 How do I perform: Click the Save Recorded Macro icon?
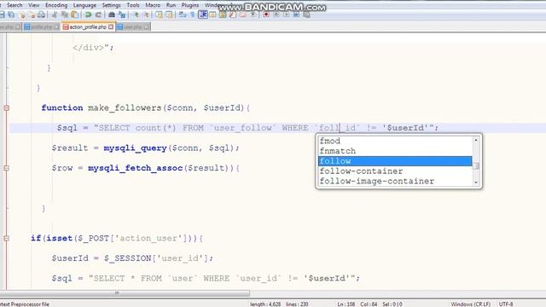click(x=306, y=14)
